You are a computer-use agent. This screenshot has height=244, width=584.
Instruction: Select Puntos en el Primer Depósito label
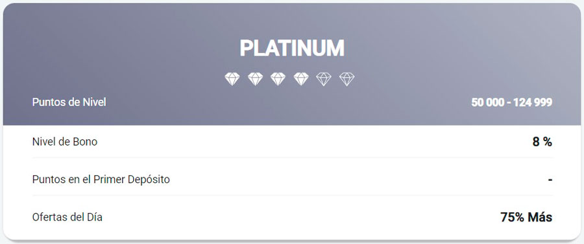101,180
